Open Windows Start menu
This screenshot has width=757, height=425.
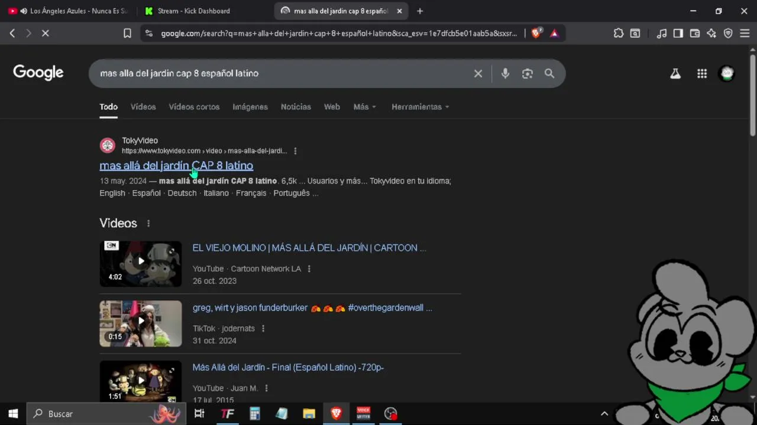(13, 414)
